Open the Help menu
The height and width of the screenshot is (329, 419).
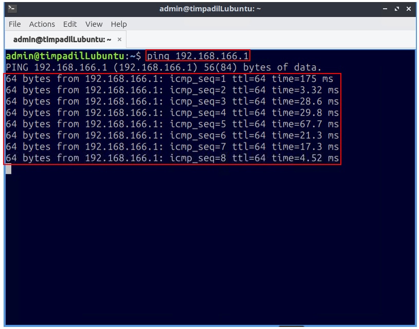[119, 24]
